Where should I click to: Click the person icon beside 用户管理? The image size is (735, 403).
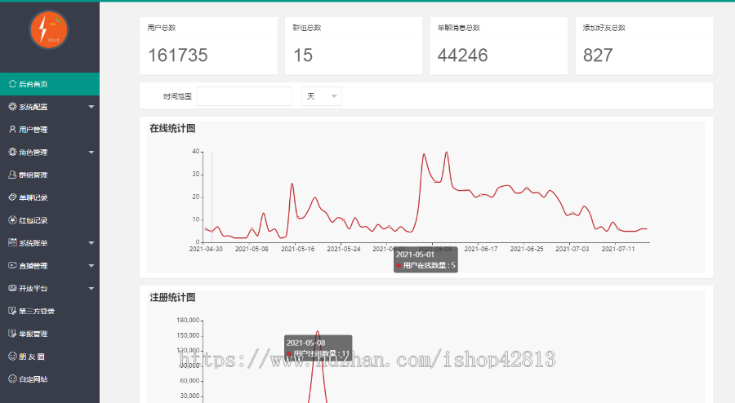pos(12,129)
